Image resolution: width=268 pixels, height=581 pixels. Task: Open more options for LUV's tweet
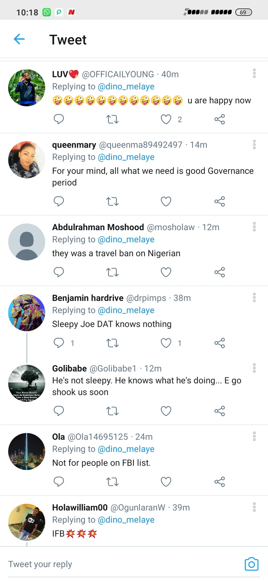click(x=254, y=73)
